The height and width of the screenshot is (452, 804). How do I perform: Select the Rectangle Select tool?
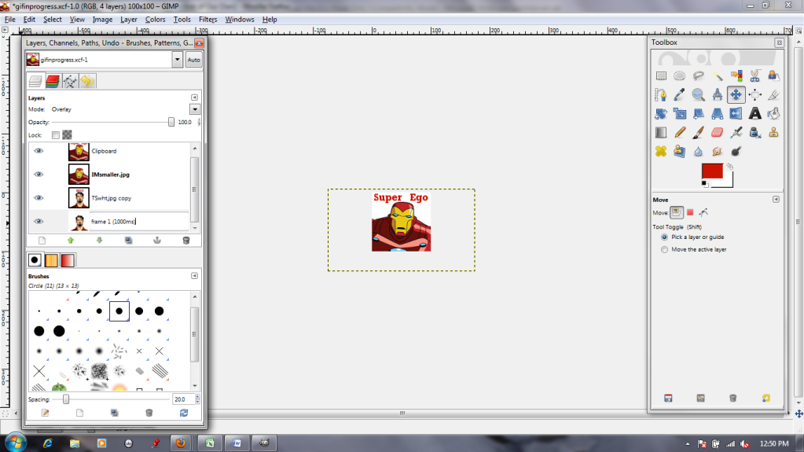(x=661, y=76)
